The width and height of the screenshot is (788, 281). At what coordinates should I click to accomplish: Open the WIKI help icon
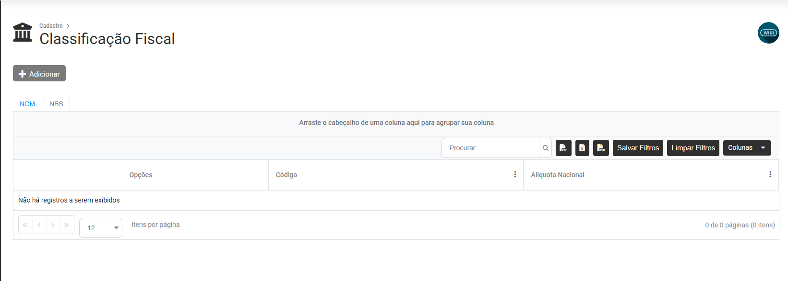pos(768,33)
